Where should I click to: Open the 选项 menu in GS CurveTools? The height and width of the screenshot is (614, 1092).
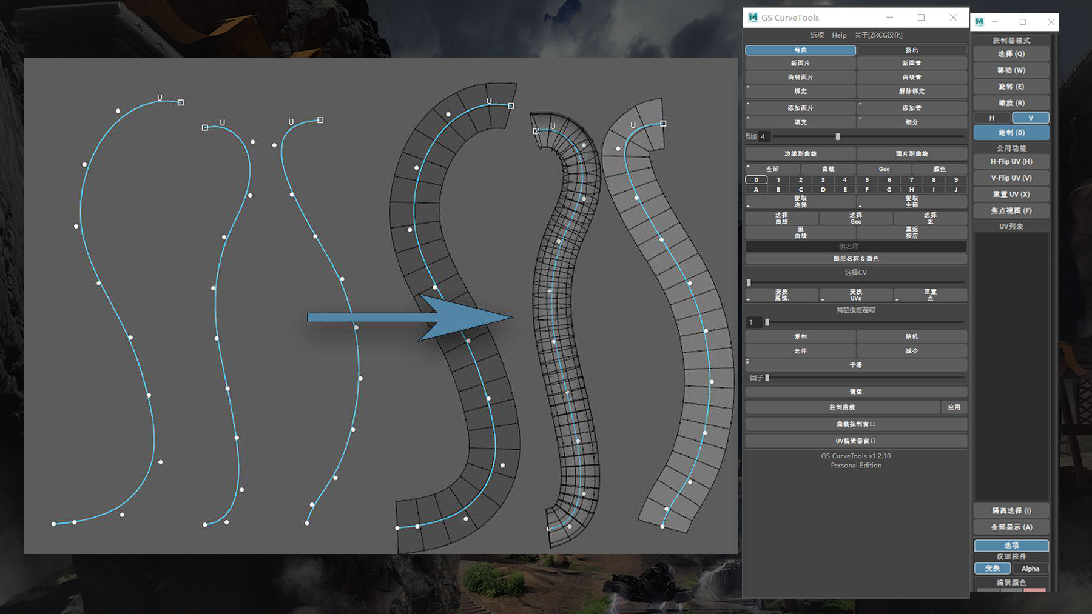click(x=817, y=35)
